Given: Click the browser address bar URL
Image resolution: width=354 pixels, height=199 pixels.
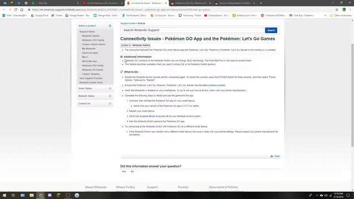Looking at the screenshot, I should tap(121, 10).
